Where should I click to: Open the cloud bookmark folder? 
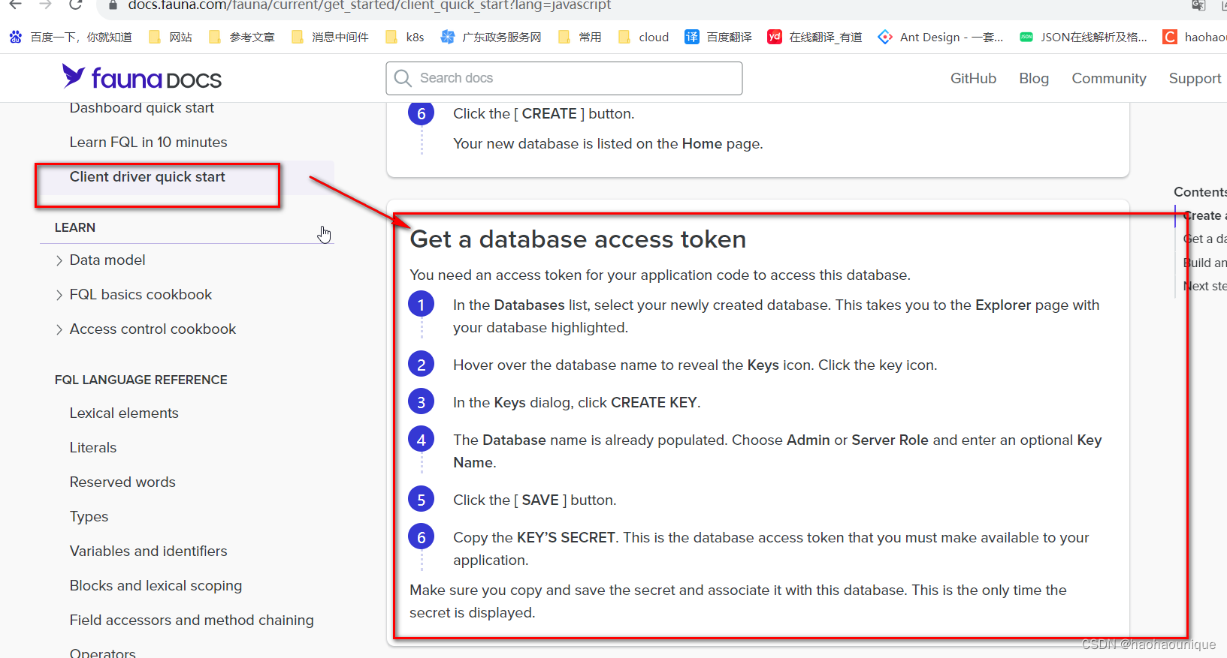coord(643,37)
